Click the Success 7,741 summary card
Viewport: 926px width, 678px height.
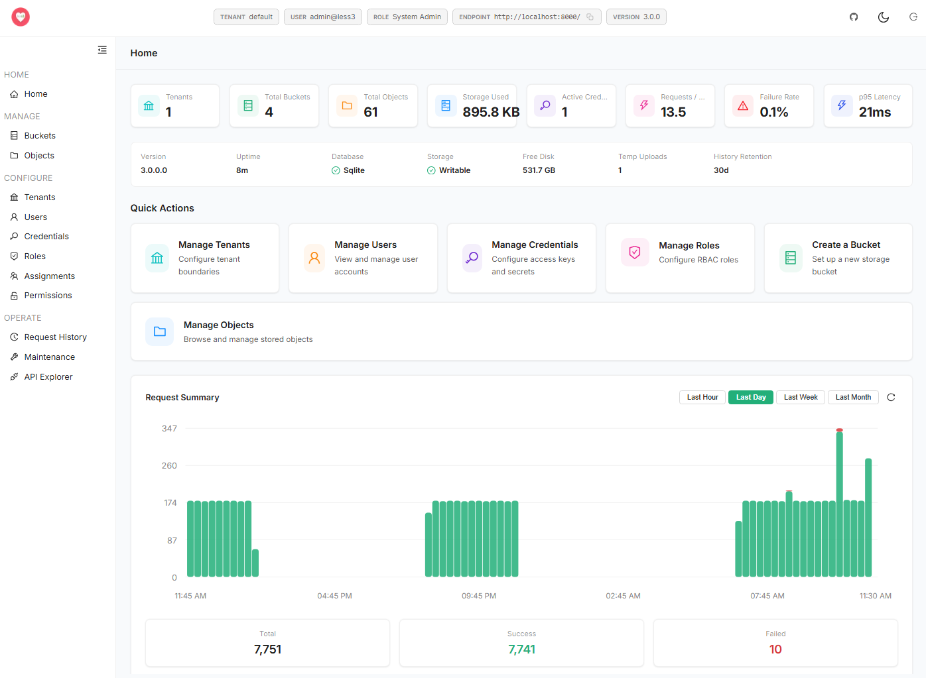521,643
